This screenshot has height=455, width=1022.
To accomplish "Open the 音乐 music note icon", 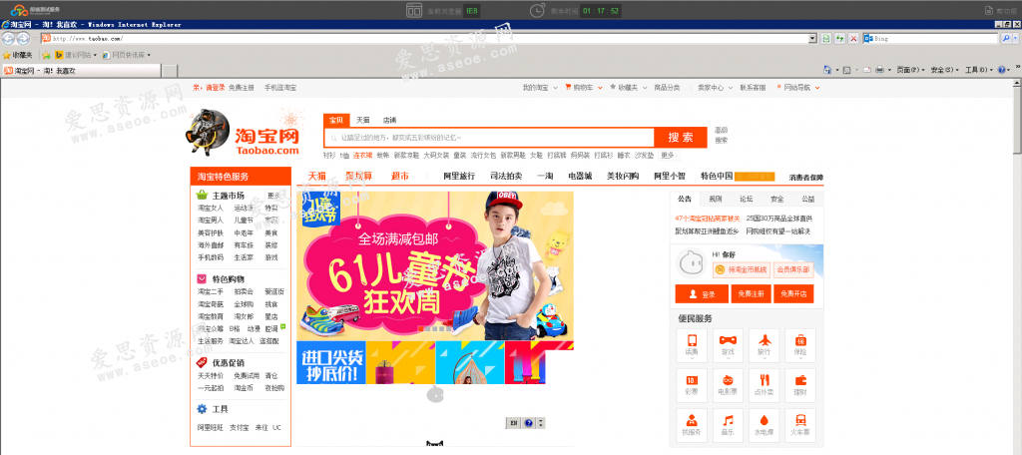I will click(728, 422).
